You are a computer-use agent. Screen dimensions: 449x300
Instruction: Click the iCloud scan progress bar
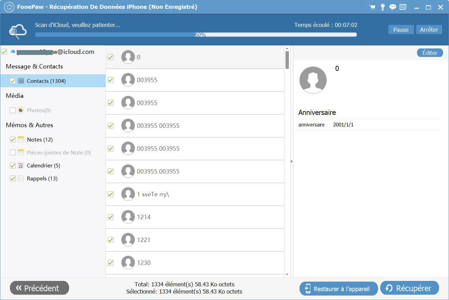(196, 34)
